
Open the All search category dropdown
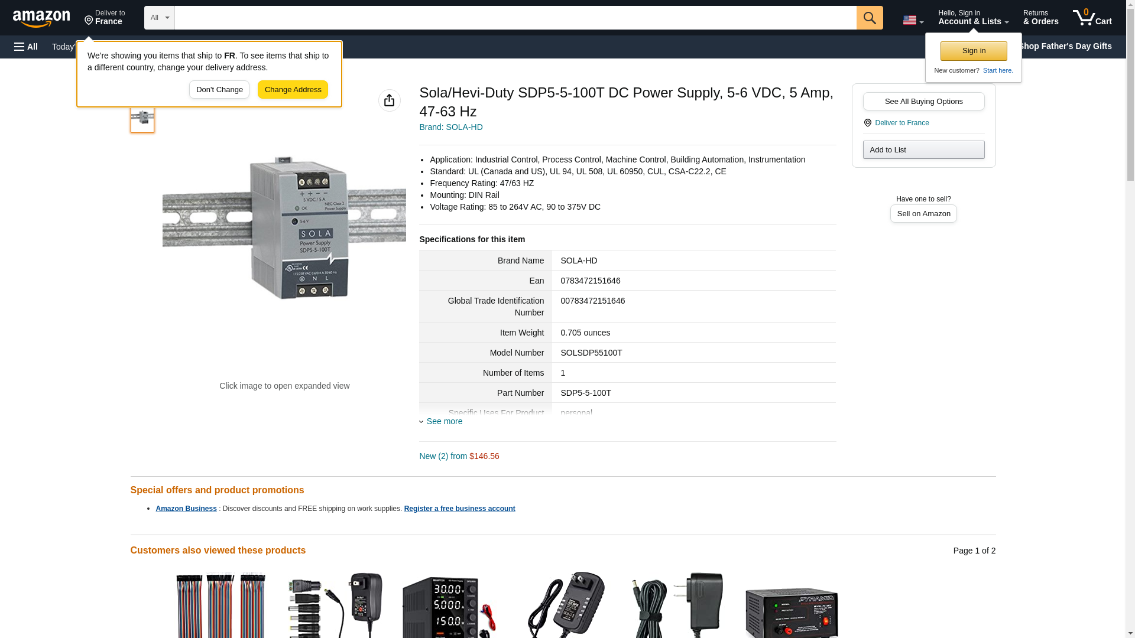click(x=159, y=18)
